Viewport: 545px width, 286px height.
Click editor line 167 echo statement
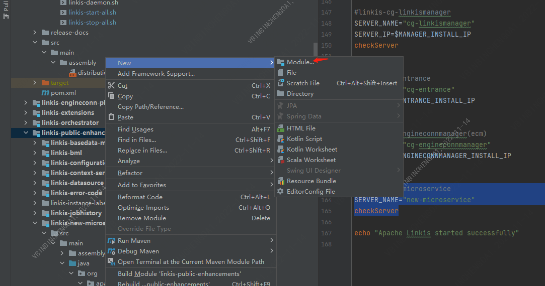[x=436, y=233]
